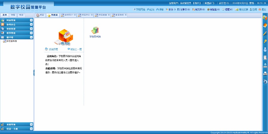268x134 pixels.
Task: Switch to the 在线 sidebar tab
Action: click(21, 15)
